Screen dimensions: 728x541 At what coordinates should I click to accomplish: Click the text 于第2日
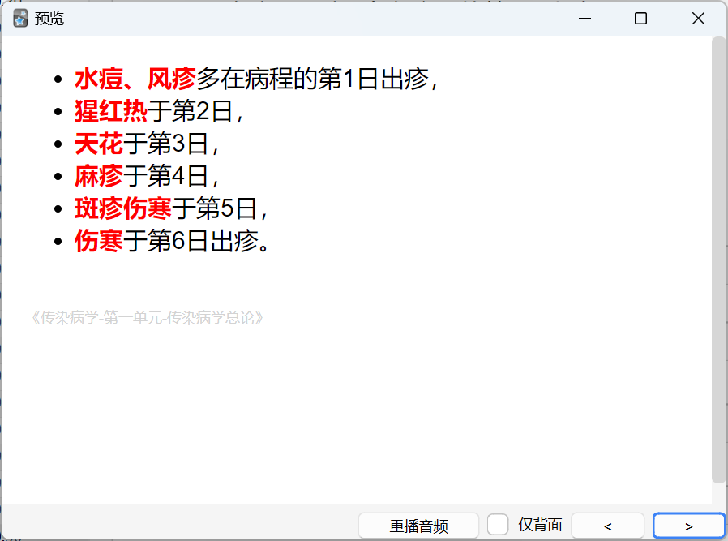tap(190, 111)
